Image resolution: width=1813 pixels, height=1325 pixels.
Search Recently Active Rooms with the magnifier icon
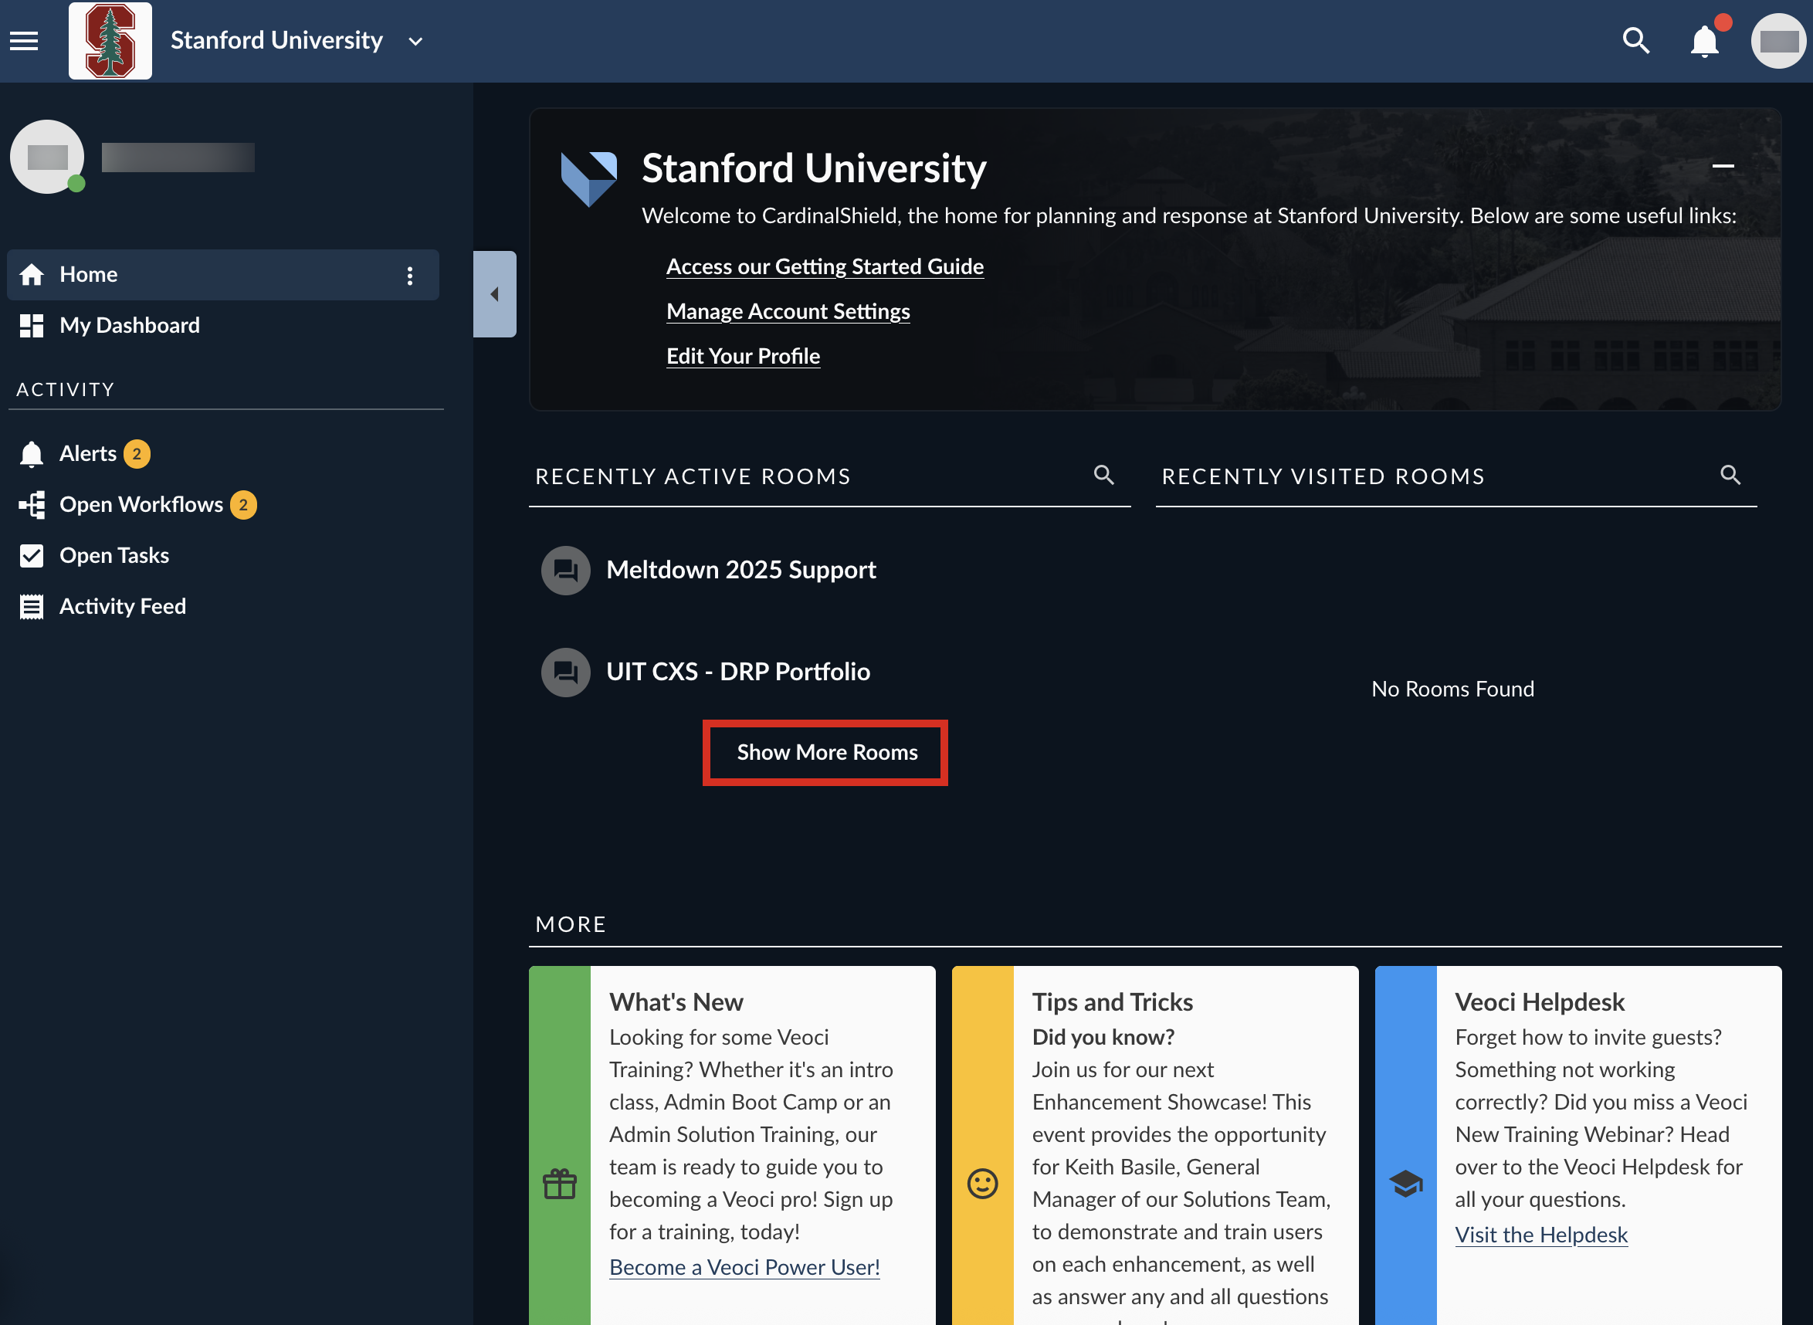[1105, 475]
